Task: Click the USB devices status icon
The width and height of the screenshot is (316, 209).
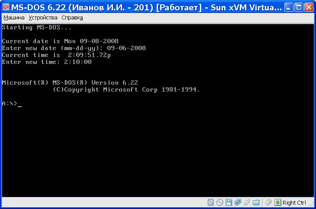Action: [247, 203]
